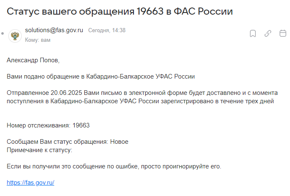Click the email subject heading "Статус вашего обращения"

pyautogui.click(x=71, y=12)
